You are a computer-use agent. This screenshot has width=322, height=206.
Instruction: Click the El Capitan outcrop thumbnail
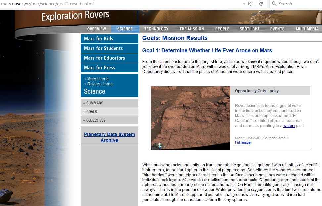click(191, 118)
